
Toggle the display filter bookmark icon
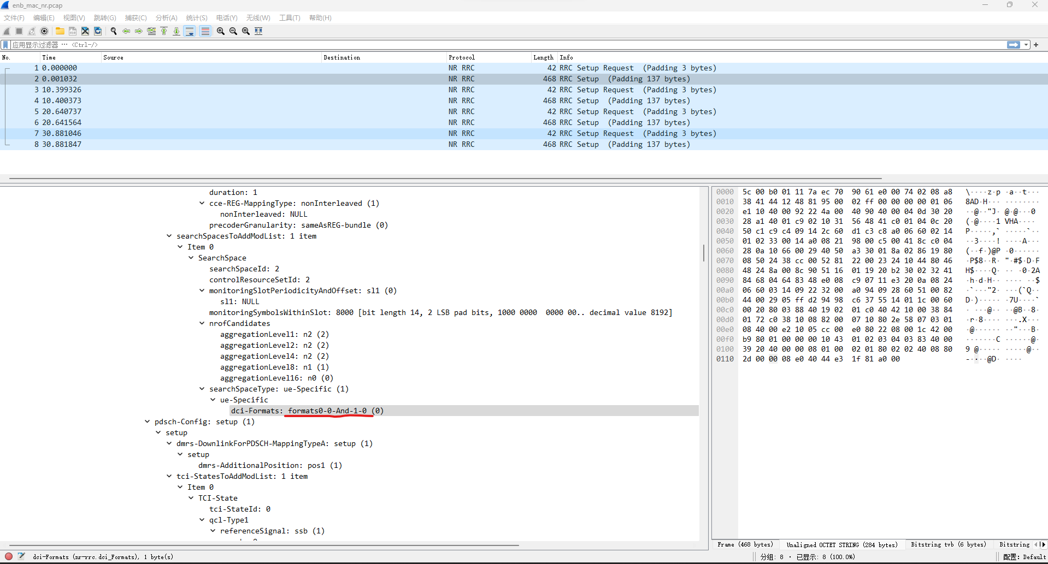point(5,44)
